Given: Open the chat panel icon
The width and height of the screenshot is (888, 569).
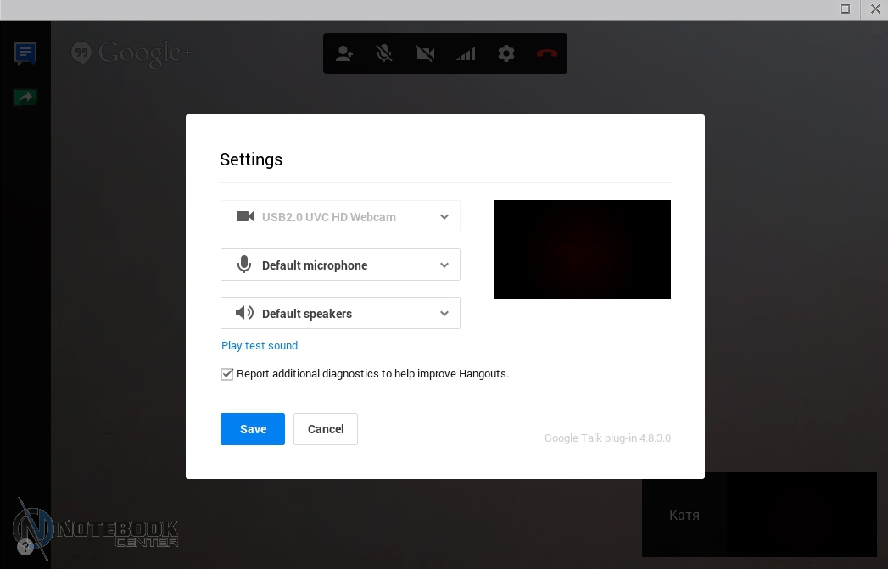Looking at the screenshot, I should pyautogui.click(x=25, y=53).
